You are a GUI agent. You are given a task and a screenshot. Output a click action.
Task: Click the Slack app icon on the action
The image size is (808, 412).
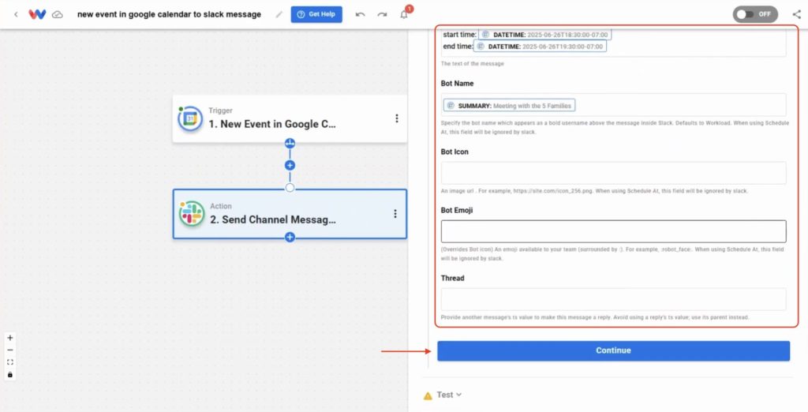[192, 213]
